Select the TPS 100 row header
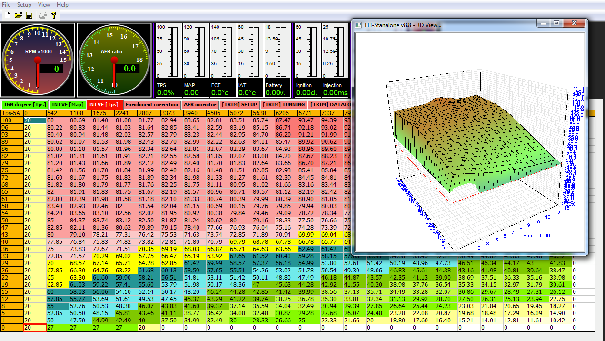The width and height of the screenshot is (605, 341). (x=12, y=121)
